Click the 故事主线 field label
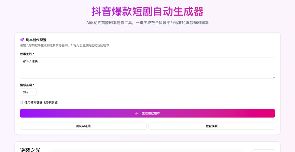 pyautogui.click(x=27, y=54)
